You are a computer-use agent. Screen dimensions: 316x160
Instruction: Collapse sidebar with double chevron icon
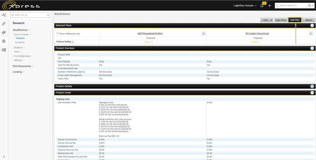(4, 157)
